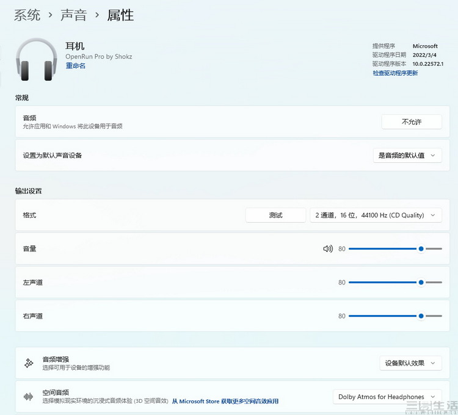Click the spatial audio waveform icon

pyautogui.click(x=28, y=397)
